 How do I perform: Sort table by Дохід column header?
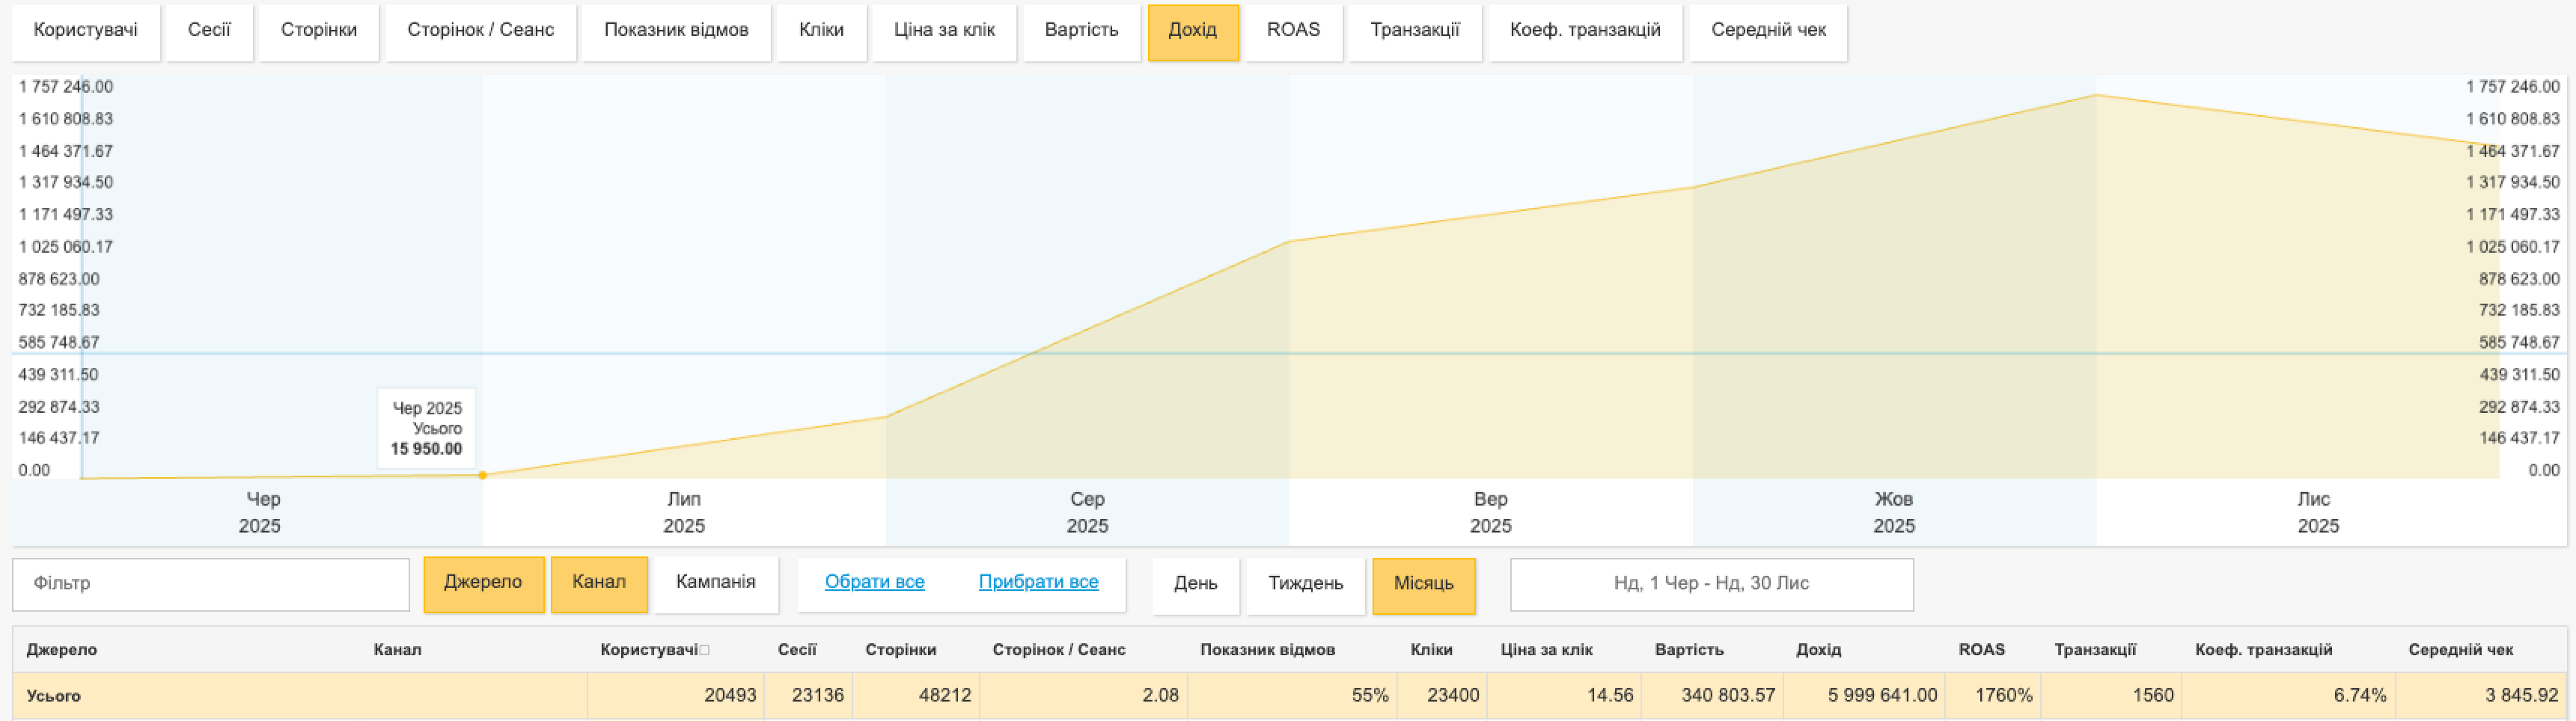tap(1818, 650)
